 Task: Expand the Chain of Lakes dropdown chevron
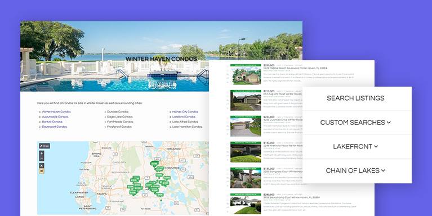pos(383,170)
